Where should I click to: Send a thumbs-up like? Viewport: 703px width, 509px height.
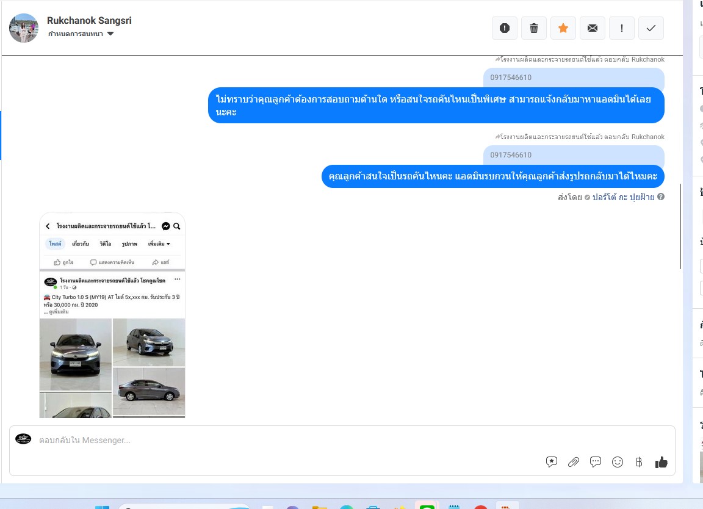coord(662,462)
